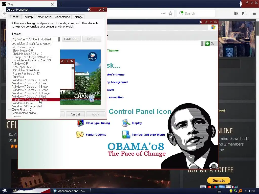Screen dimensions: 259x194
Task: Choose Windows 7 Colors v1.1 Brown
Action: [36, 87]
